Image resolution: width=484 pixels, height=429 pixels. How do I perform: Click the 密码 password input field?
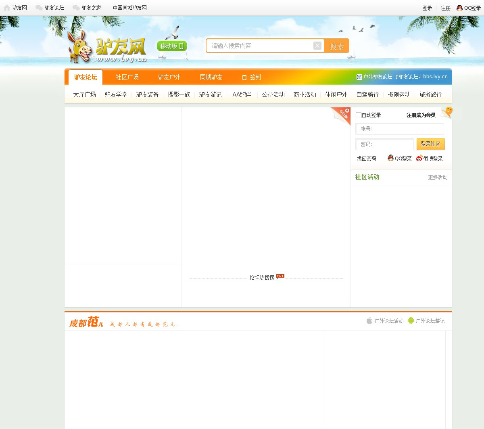pyautogui.click(x=384, y=144)
